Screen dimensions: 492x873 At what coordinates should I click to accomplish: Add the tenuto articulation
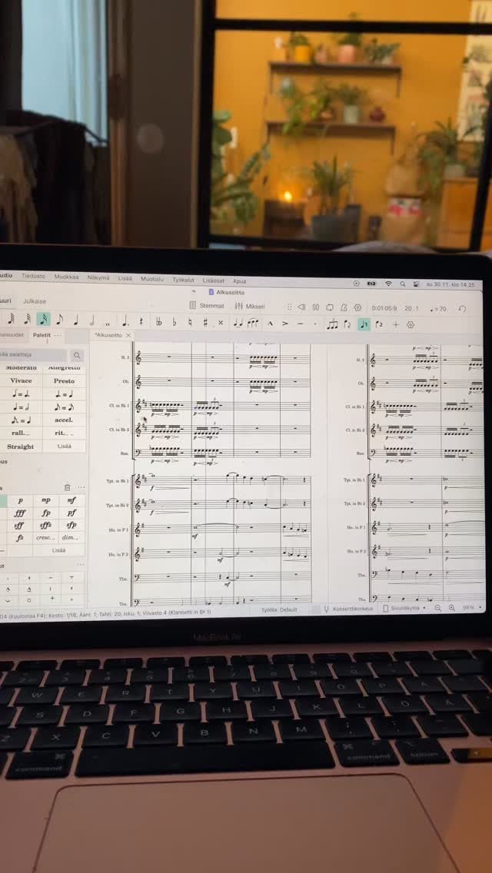(301, 323)
